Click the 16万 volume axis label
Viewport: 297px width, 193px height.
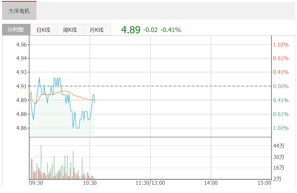[279, 168]
